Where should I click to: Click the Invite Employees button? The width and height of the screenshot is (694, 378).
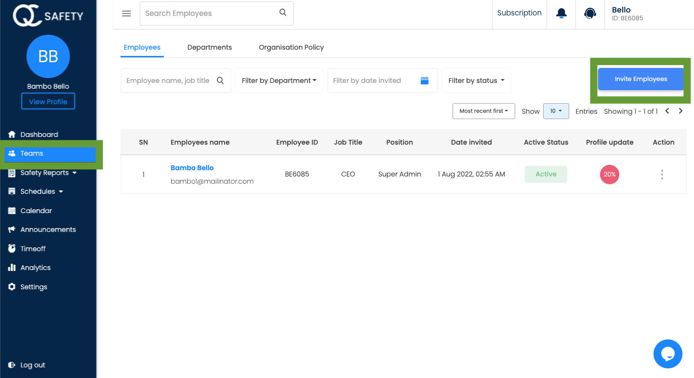click(641, 79)
